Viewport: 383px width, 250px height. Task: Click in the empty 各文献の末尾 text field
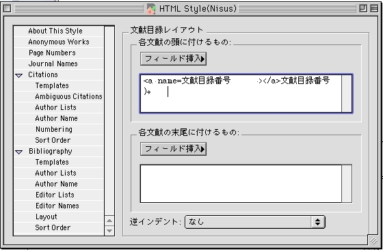point(241,184)
